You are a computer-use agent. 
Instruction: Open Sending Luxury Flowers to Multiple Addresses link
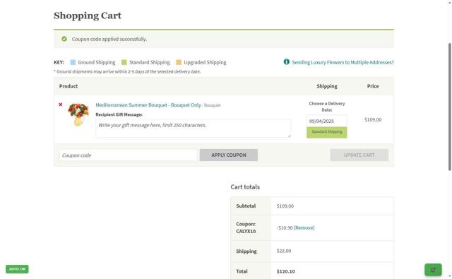tap(343, 62)
